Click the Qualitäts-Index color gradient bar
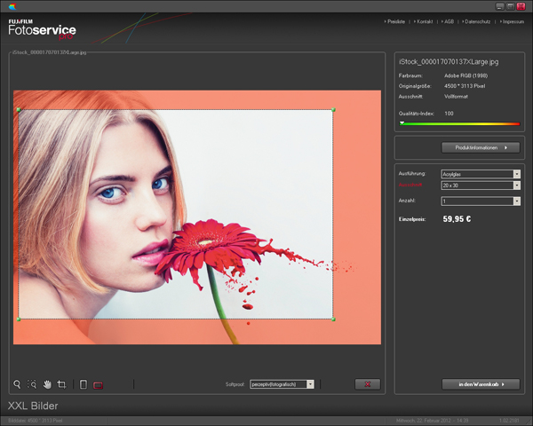 tap(460, 124)
